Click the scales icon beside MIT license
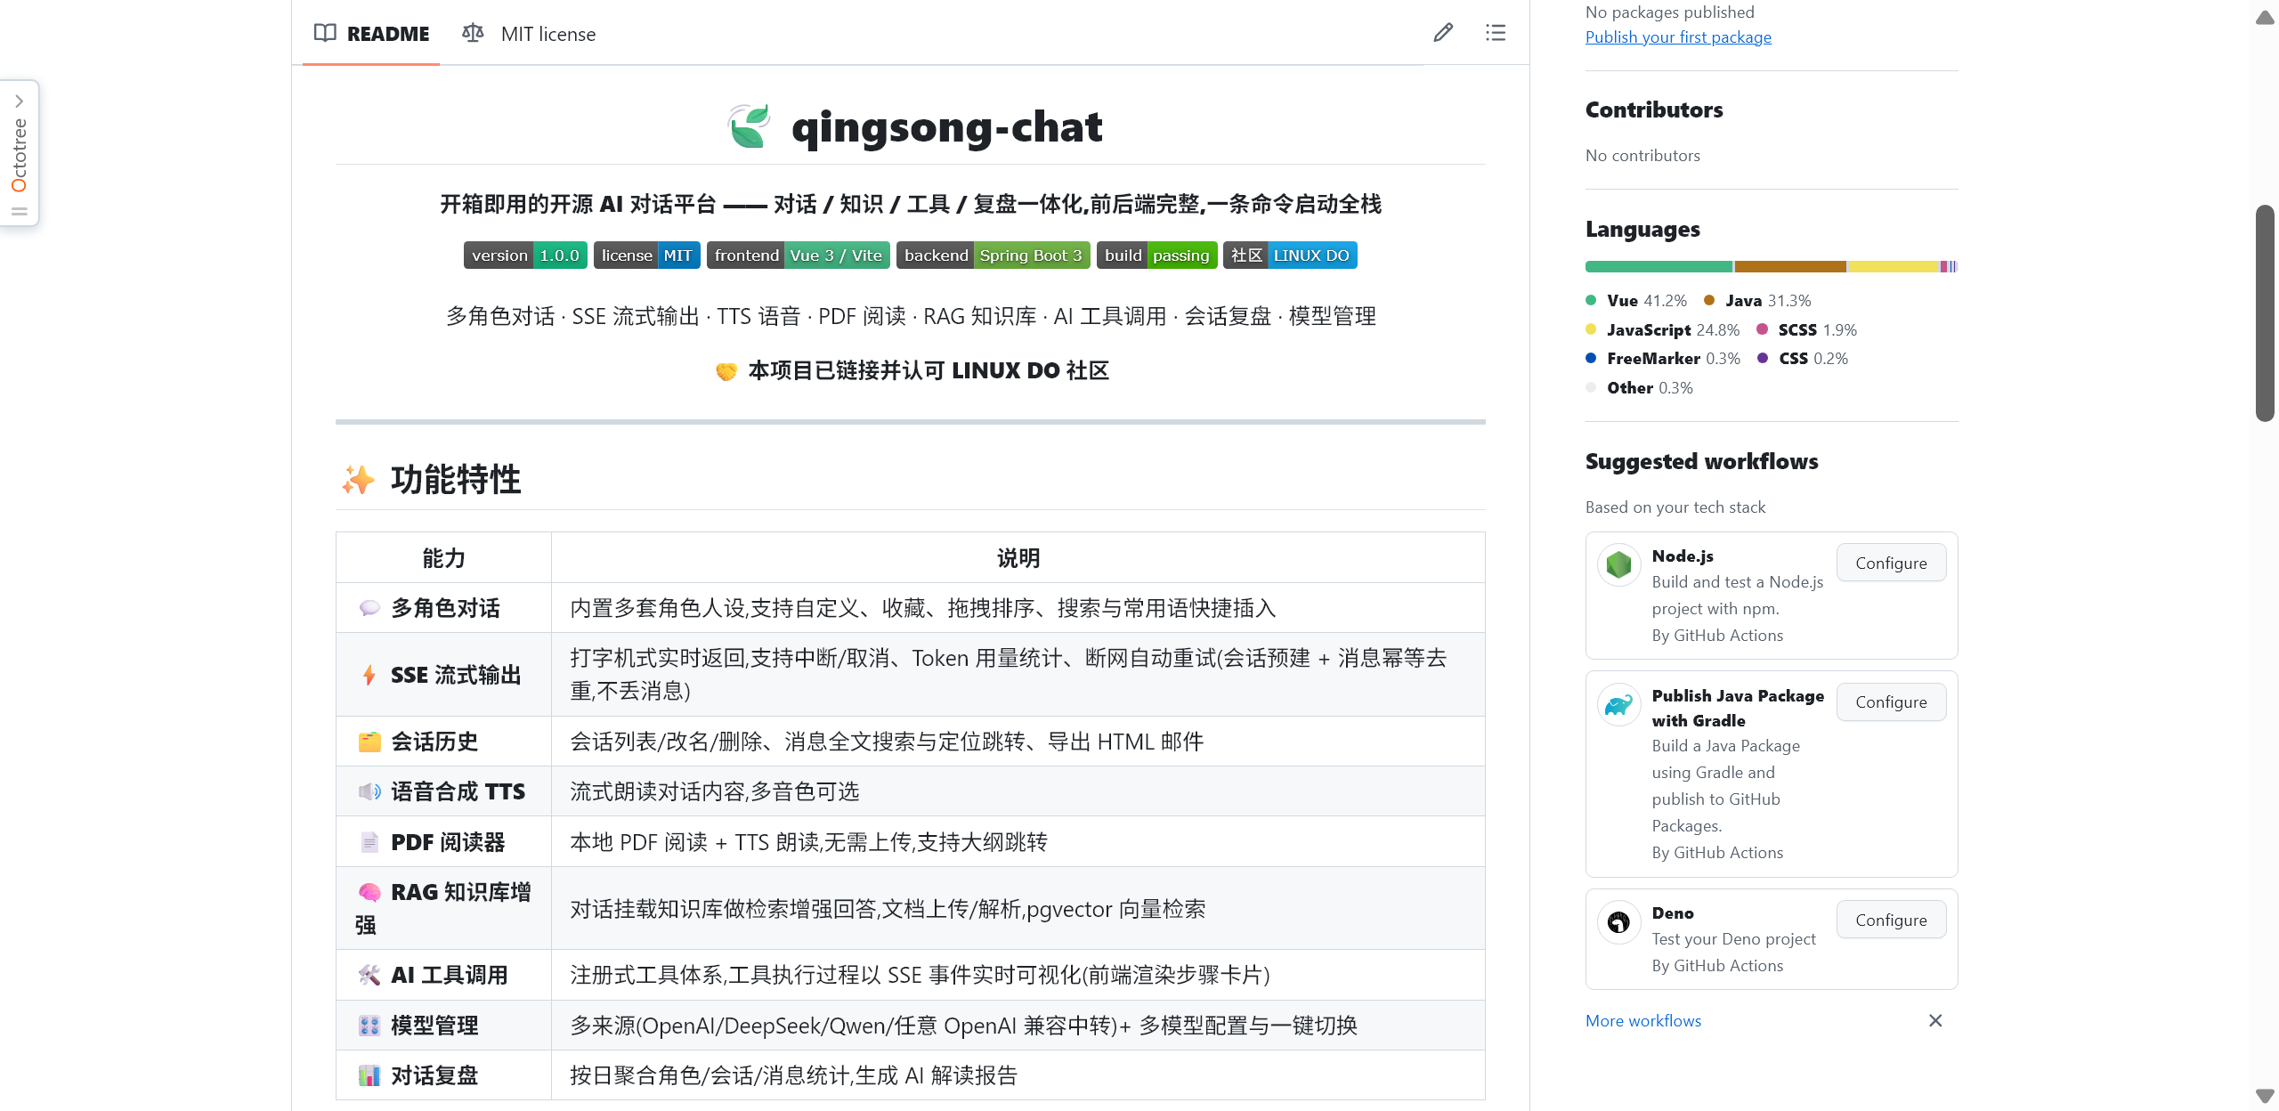Image resolution: width=2279 pixels, height=1111 pixels. tap(473, 34)
